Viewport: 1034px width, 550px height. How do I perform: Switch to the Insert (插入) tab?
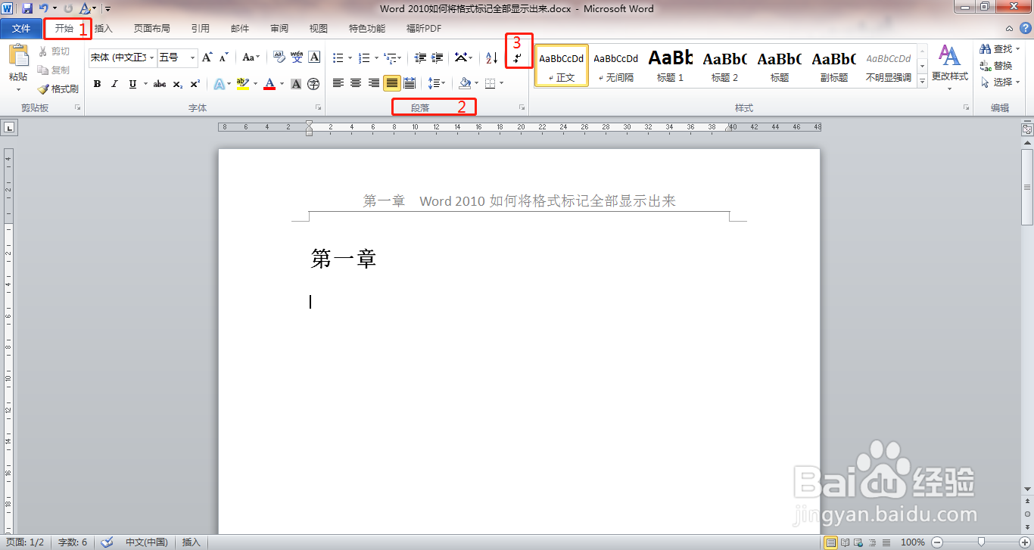[x=104, y=29]
